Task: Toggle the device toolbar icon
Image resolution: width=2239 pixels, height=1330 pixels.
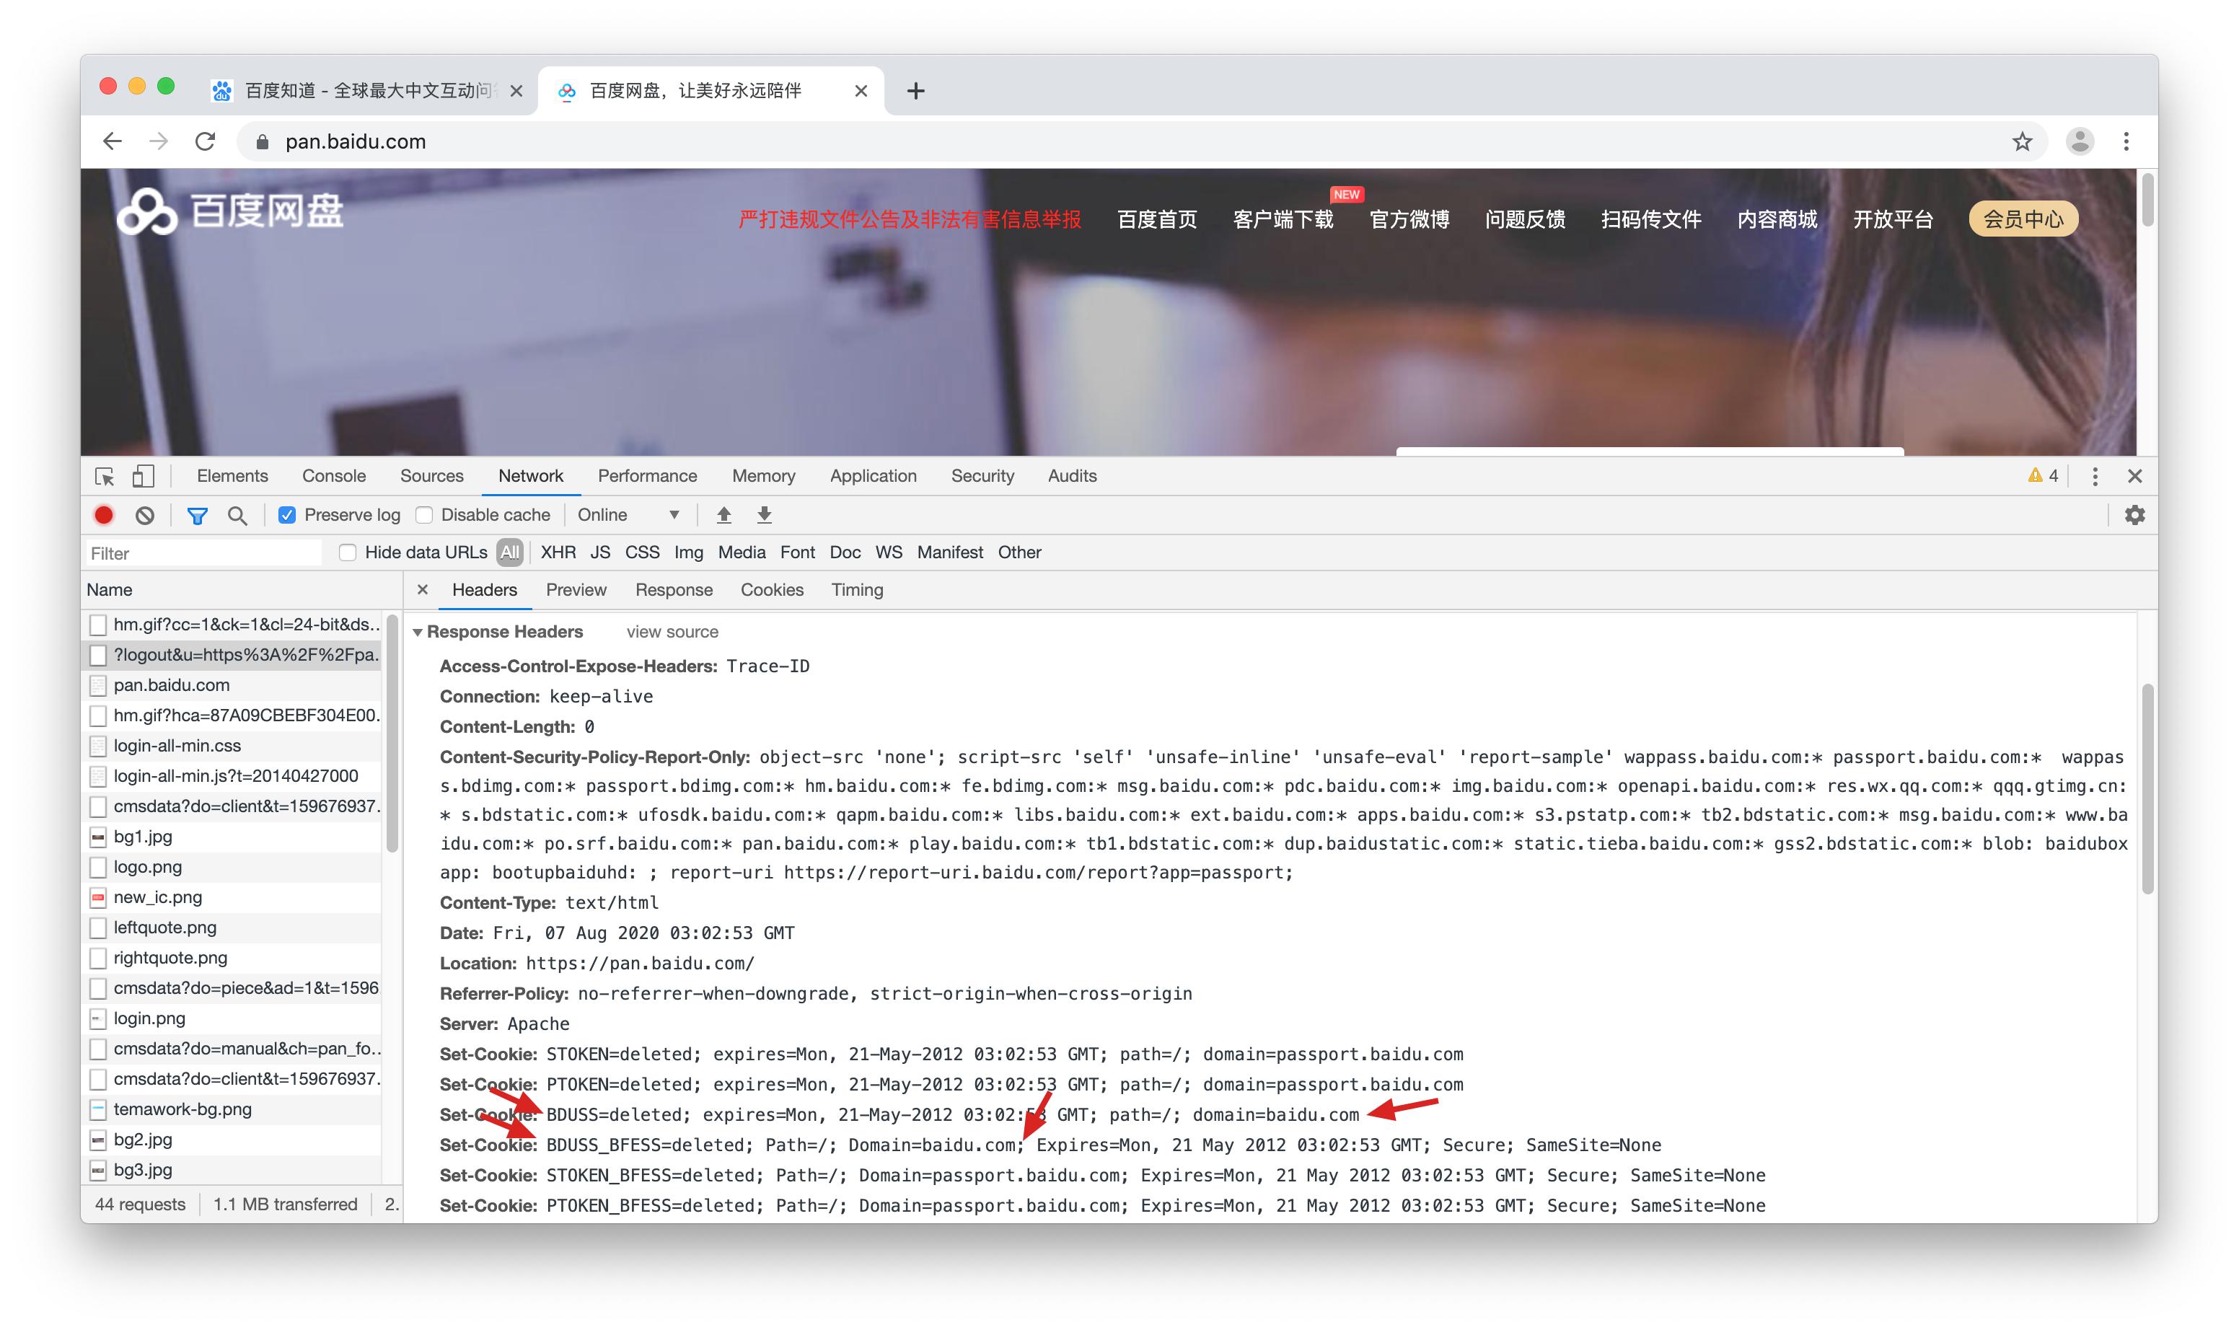Action: coord(144,476)
